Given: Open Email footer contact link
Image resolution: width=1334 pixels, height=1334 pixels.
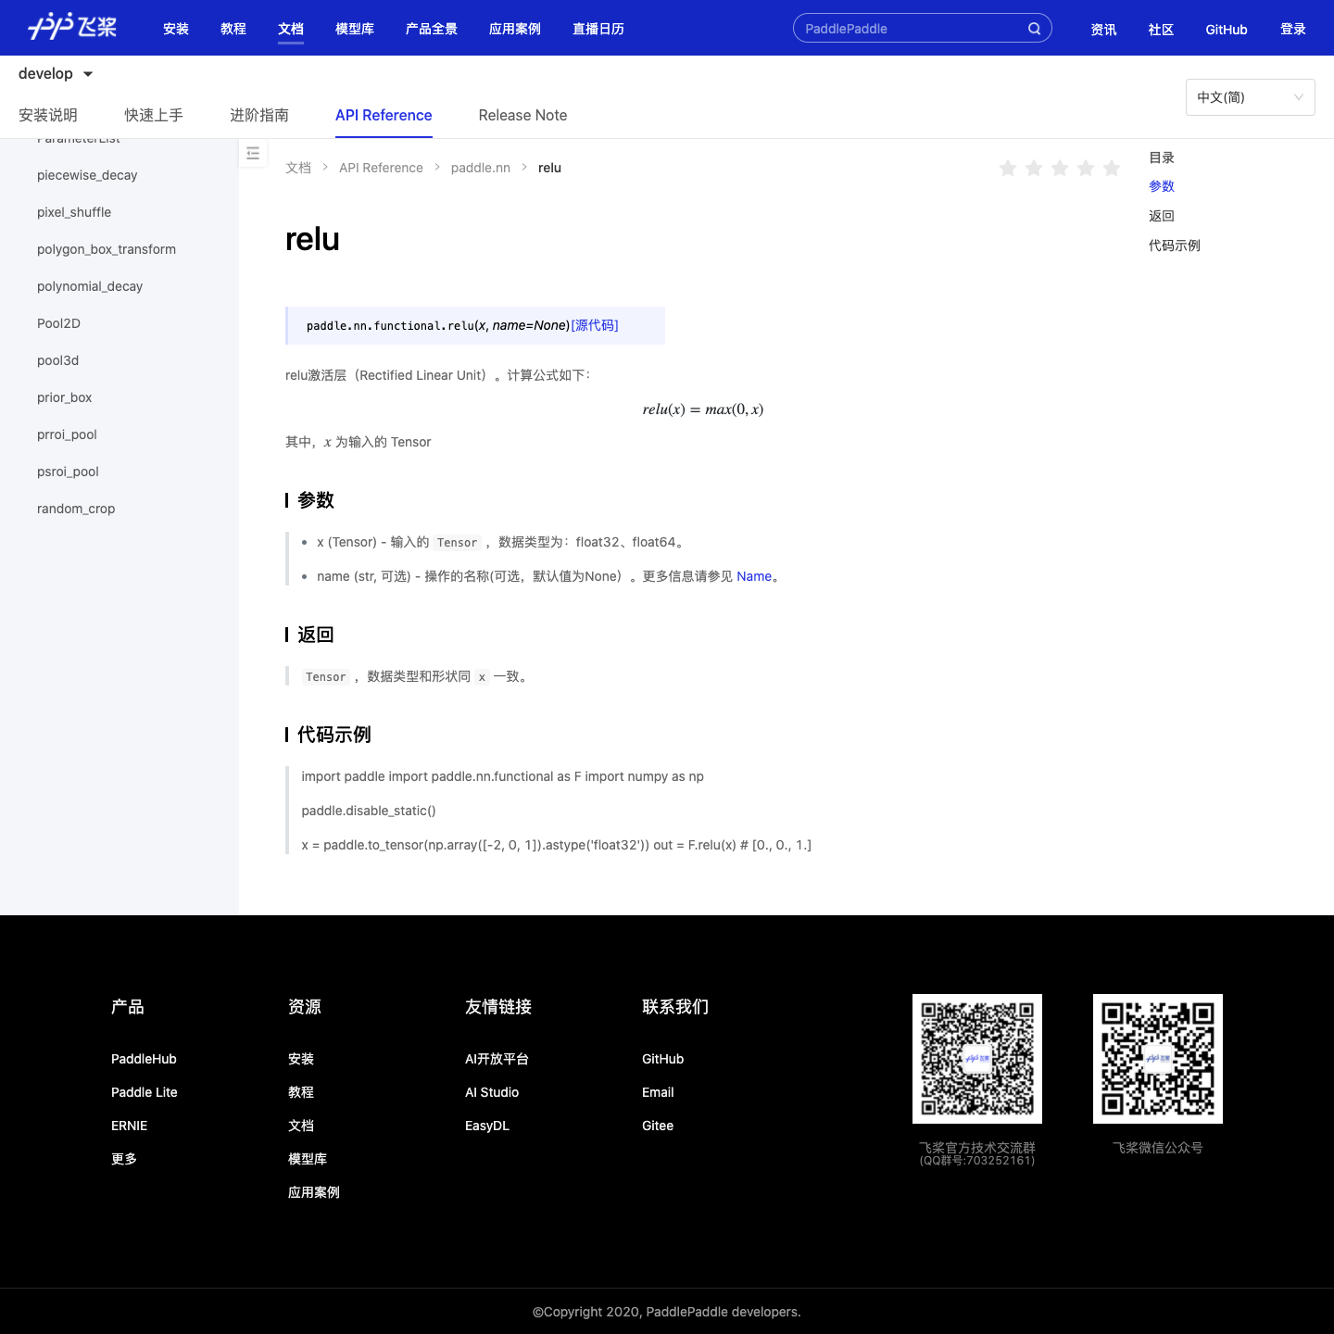Looking at the screenshot, I should click(658, 1092).
